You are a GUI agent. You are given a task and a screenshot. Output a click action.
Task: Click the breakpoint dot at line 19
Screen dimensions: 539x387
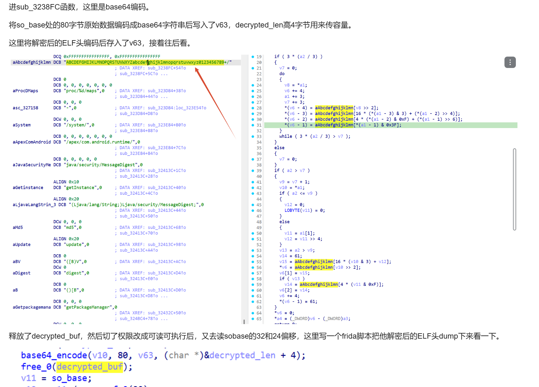[253, 57]
